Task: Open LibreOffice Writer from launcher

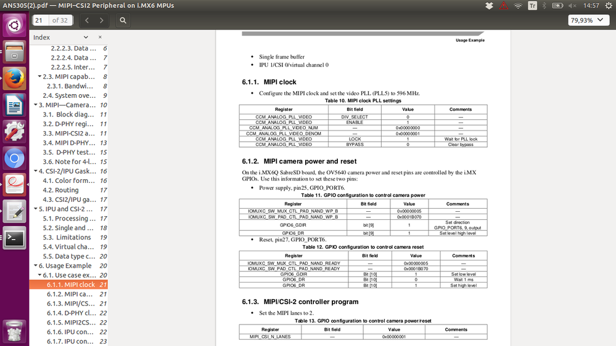Action: click(15, 105)
